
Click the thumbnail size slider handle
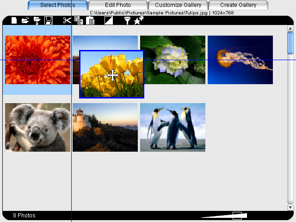(237, 216)
